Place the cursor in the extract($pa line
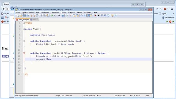The width and height of the screenshot is (176, 99). tap(43, 59)
